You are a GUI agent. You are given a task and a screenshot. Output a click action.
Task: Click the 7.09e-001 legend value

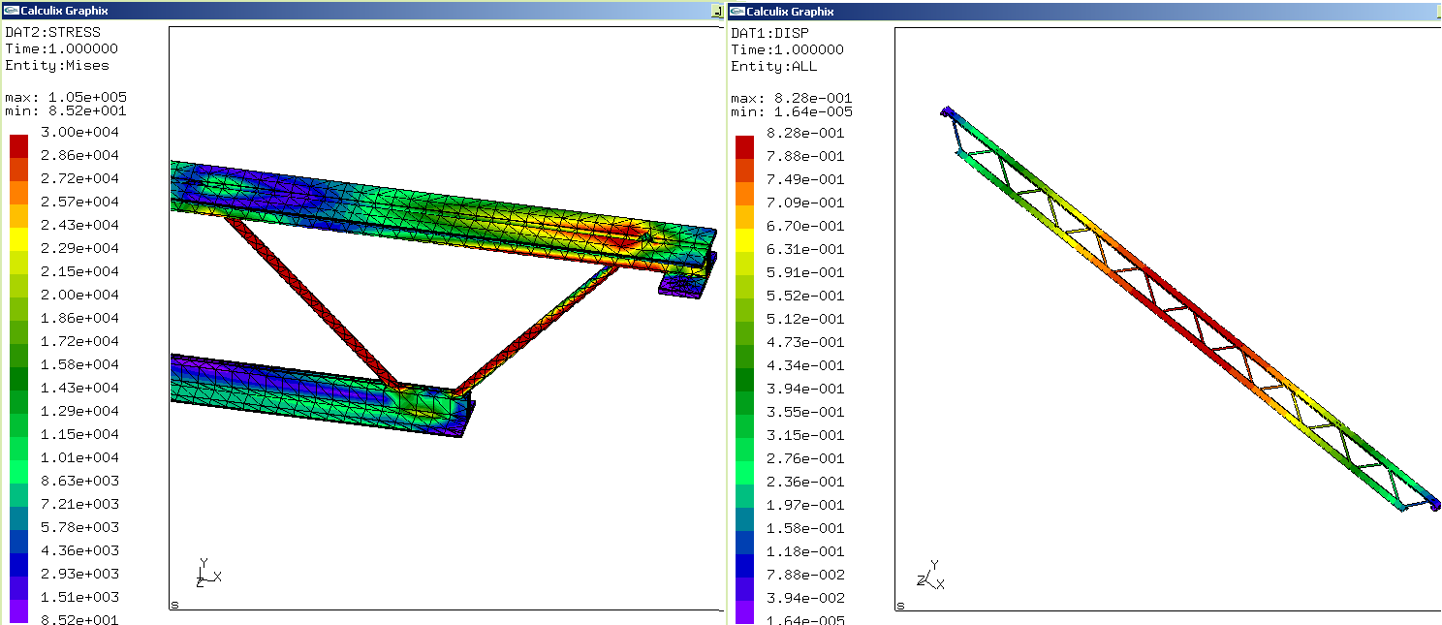pos(803,203)
